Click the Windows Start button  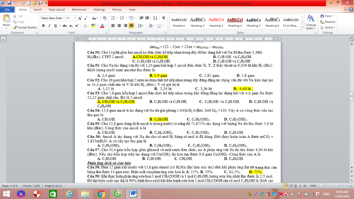coord(6,194)
